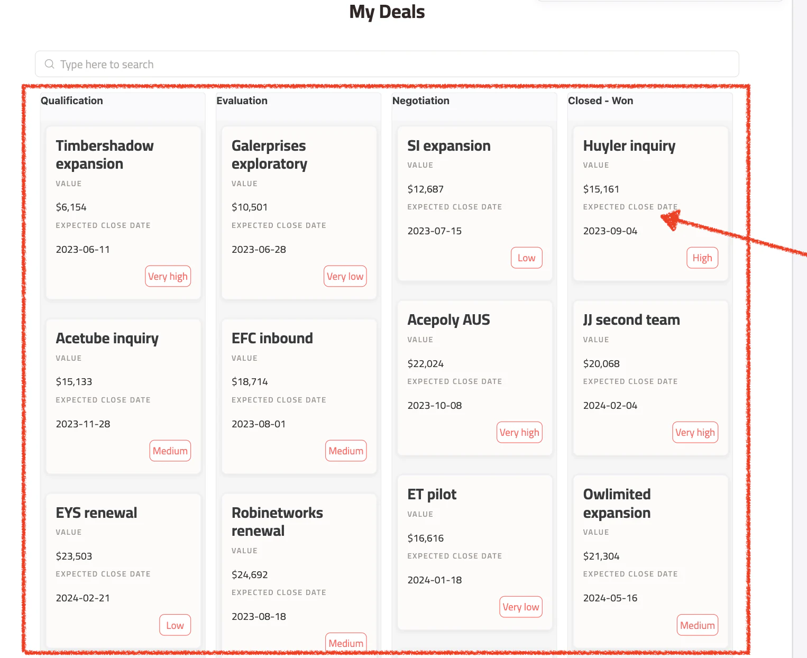Viewport: 807px width, 658px height.
Task: Open the EFC inbound deal title
Action: pos(272,338)
